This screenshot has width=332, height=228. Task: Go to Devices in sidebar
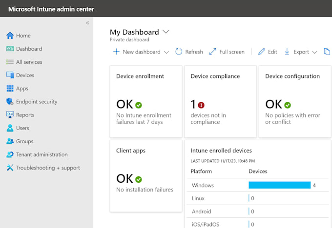[25, 75]
